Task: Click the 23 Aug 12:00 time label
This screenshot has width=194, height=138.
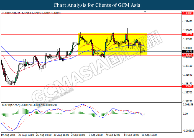Action: coord(26,135)
